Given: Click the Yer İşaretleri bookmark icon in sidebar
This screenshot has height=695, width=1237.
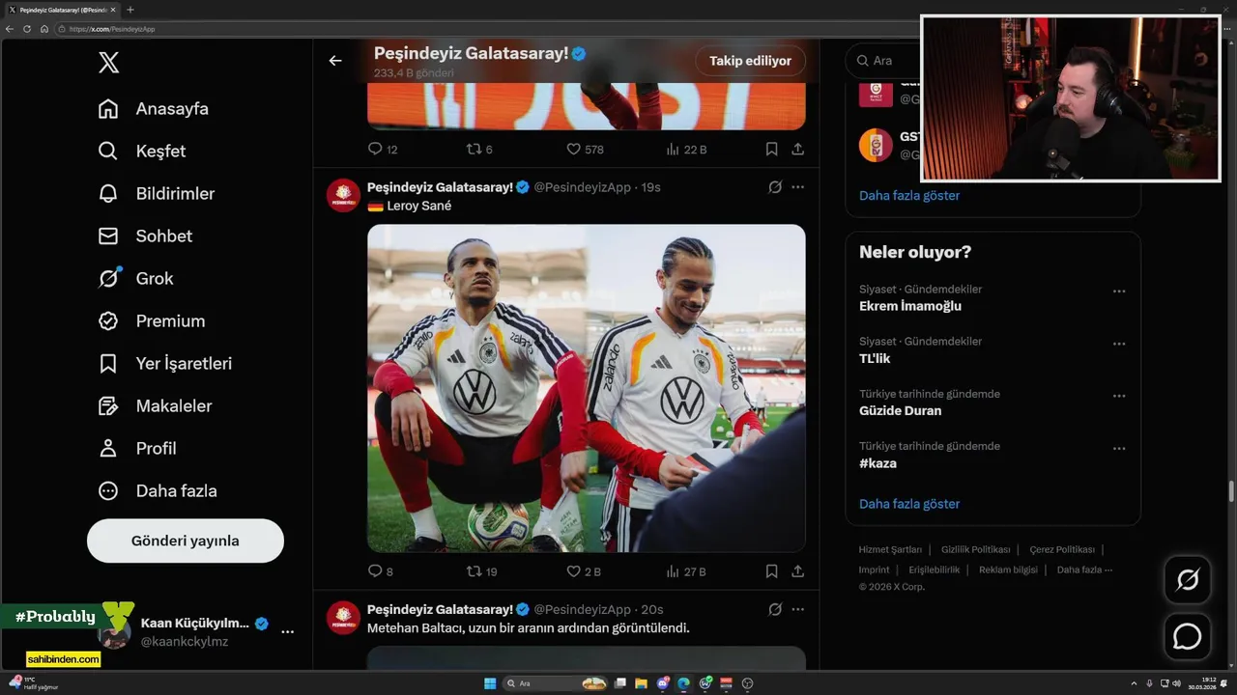Looking at the screenshot, I should [108, 364].
